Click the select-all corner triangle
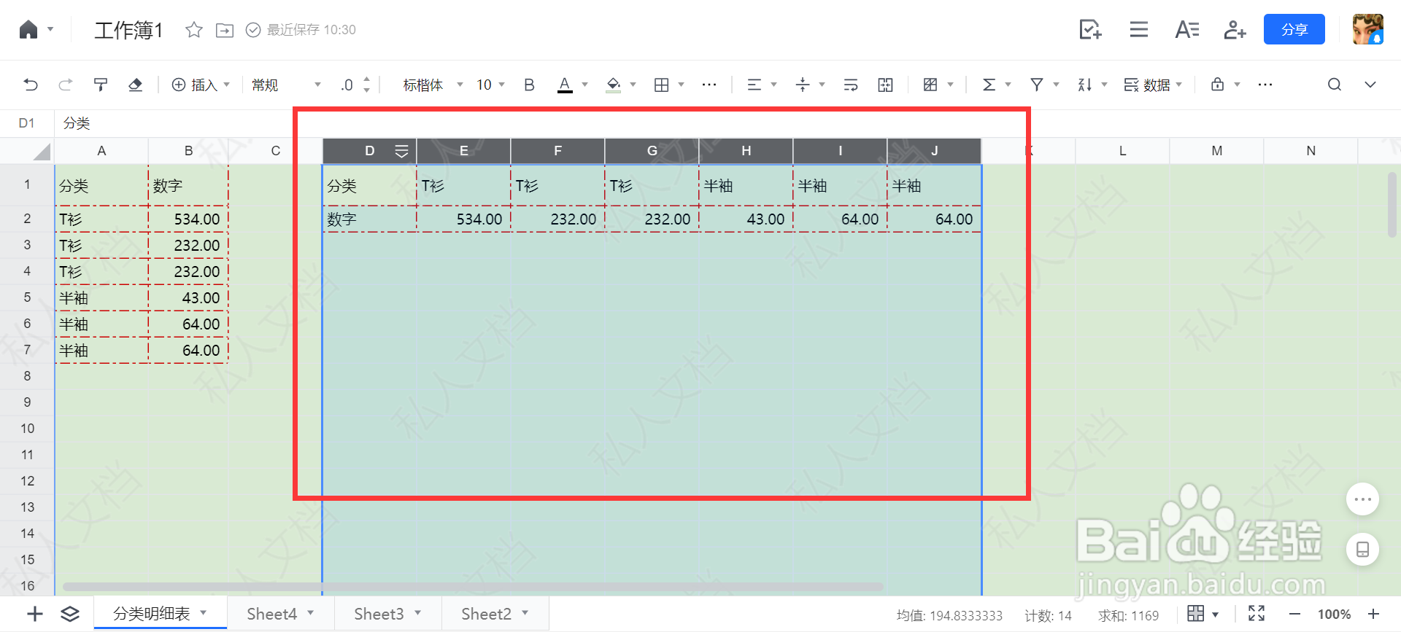This screenshot has height=632, width=1401. tap(42, 152)
